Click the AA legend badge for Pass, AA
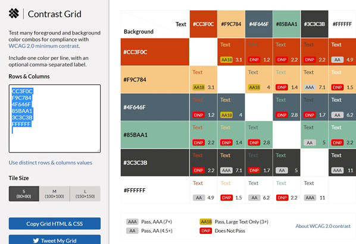This screenshot has width=356, height=244. coord(132,231)
